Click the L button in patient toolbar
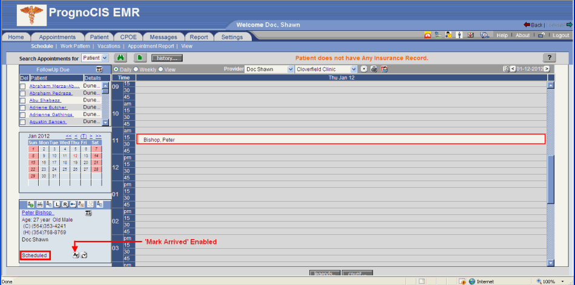This screenshot has width=575, height=285. click(x=57, y=204)
